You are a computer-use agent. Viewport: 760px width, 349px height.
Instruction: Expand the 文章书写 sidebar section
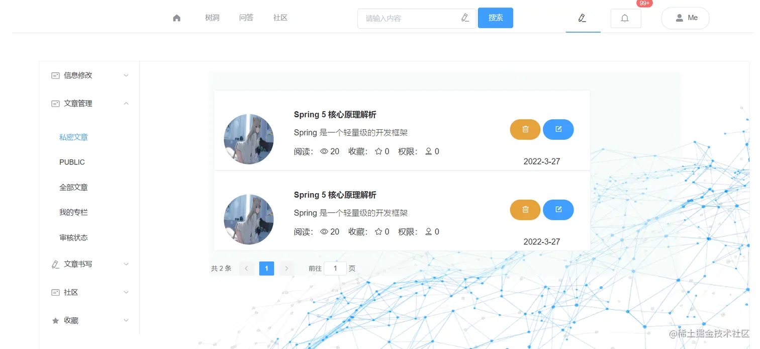[x=125, y=264]
